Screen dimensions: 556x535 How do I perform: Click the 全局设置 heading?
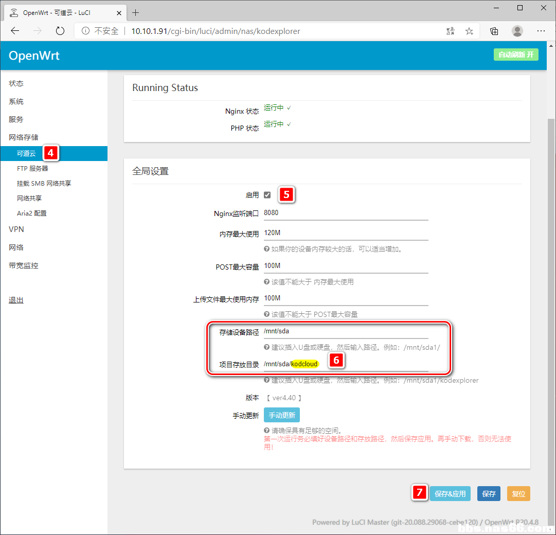(150, 171)
